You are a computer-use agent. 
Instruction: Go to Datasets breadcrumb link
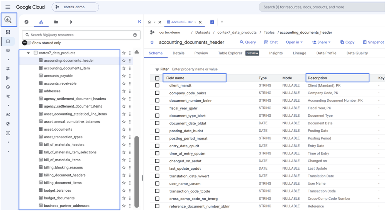[203, 32]
